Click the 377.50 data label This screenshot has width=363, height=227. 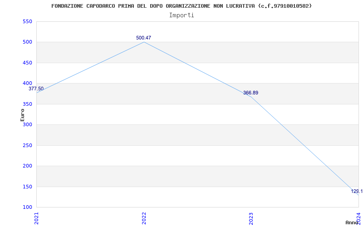(36, 89)
